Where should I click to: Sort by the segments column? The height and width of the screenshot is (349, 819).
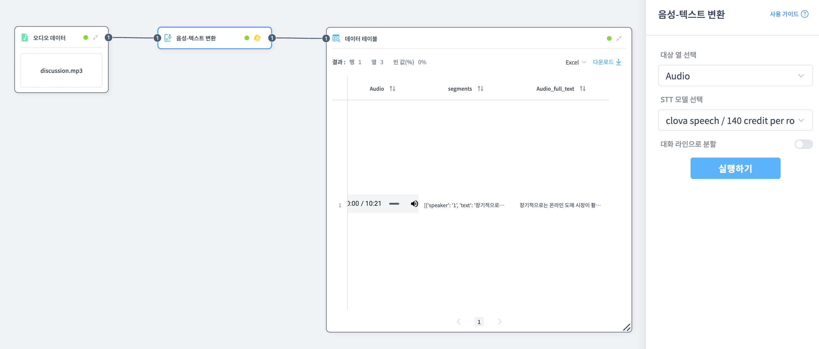tap(480, 89)
